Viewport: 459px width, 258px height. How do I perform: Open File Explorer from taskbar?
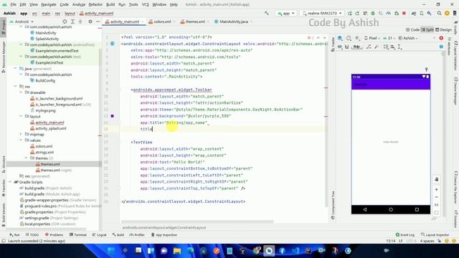point(177,251)
